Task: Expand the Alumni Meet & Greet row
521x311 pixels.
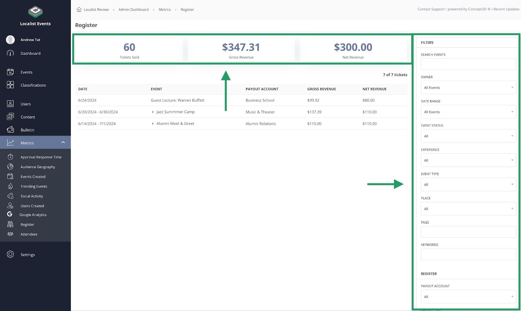Action: point(153,124)
